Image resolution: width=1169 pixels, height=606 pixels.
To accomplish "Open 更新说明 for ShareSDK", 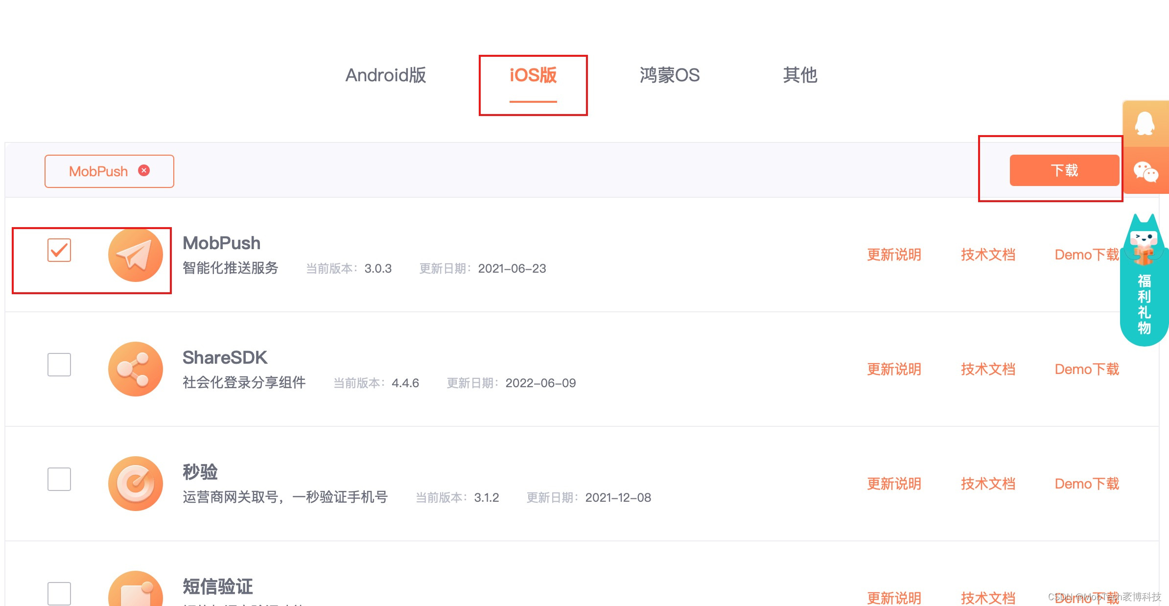I will [894, 370].
